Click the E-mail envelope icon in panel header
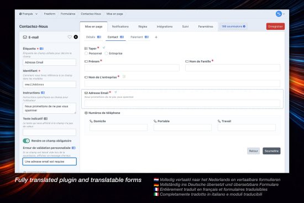This screenshot has height=203, width=304. click(x=25, y=37)
